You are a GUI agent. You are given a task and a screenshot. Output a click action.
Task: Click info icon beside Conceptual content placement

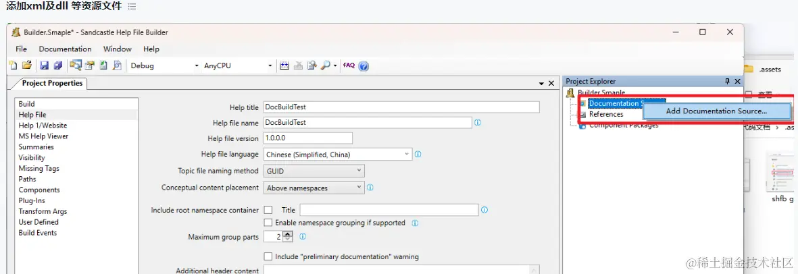370,187
